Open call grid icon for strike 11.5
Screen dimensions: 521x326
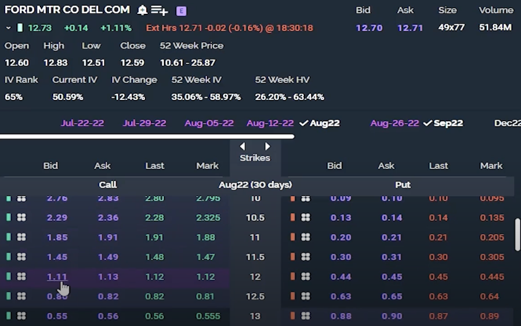pos(21,257)
